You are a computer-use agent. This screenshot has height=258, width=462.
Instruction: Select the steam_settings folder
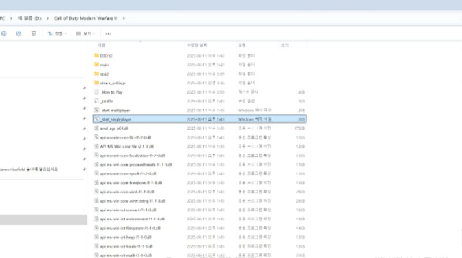[x=112, y=83]
